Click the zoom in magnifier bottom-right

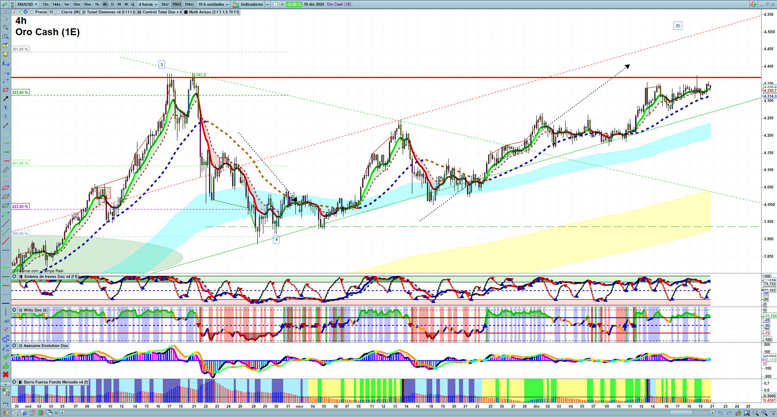pyautogui.click(x=764, y=413)
